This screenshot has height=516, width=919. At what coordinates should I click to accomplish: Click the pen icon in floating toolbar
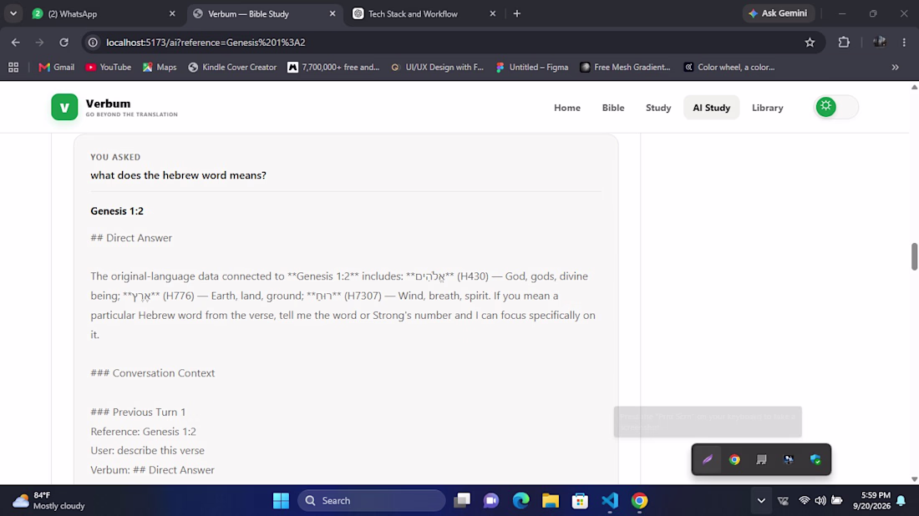click(708, 460)
